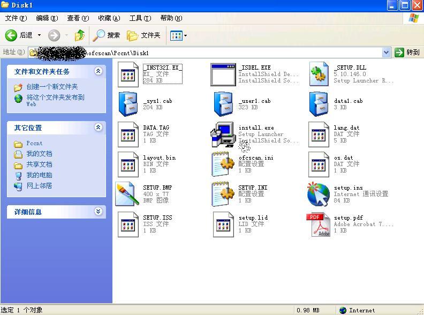
Task: Select the layout.bin file icon
Action: pyautogui.click(x=128, y=164)
